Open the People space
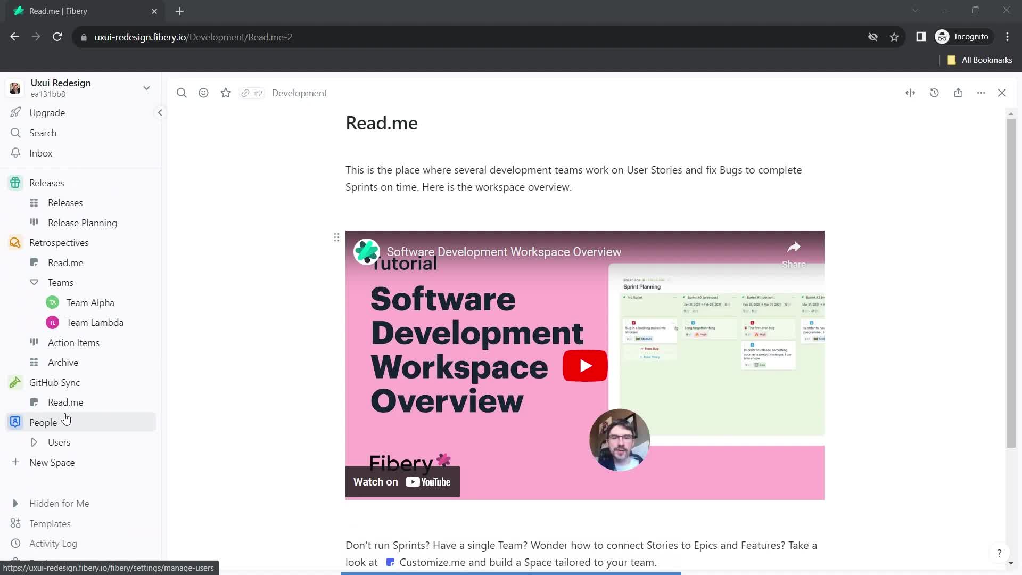The width and height of the screenshot is (1022, 575). click(x=80, y=423)
